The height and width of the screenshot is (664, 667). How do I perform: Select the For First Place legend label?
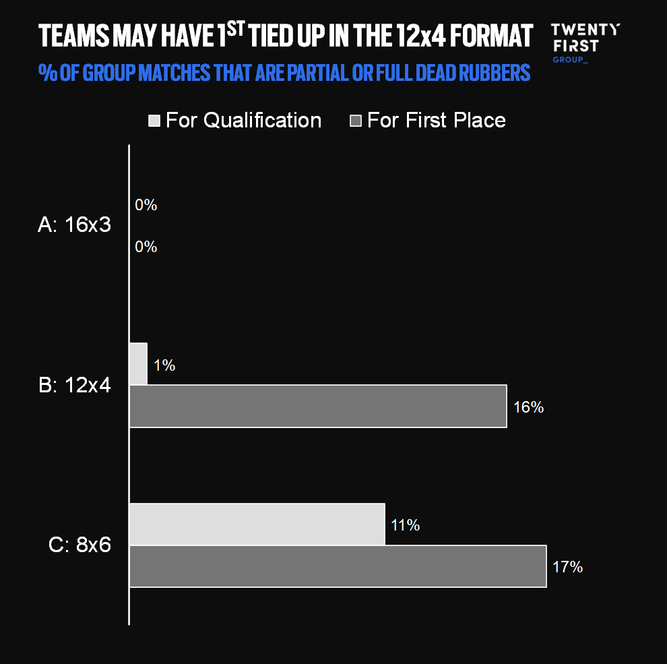[436, 121]
